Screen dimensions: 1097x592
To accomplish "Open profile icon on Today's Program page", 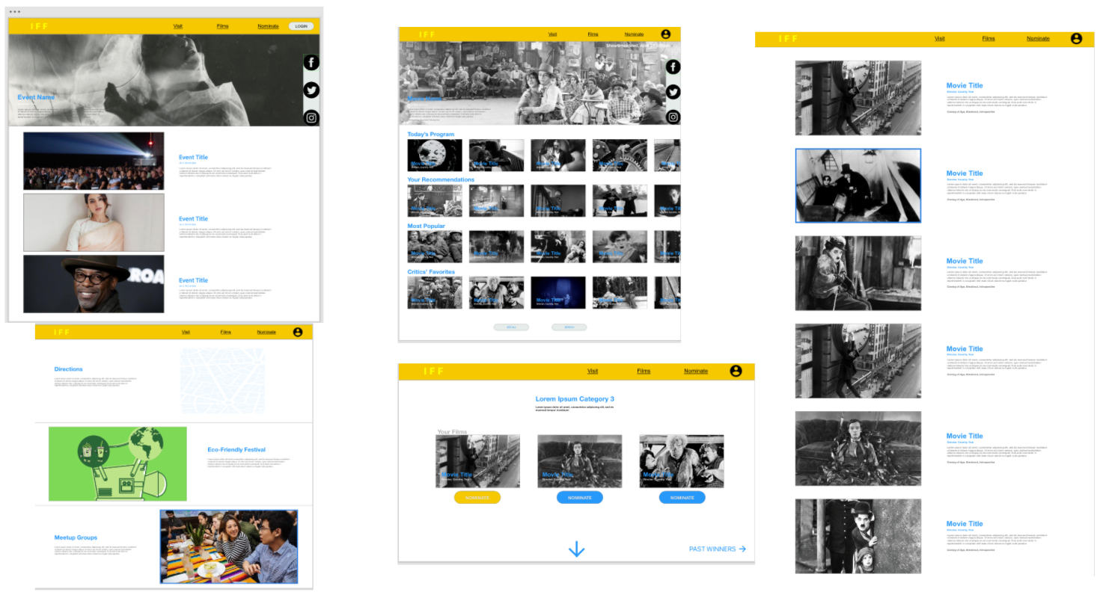I will 666,34.
